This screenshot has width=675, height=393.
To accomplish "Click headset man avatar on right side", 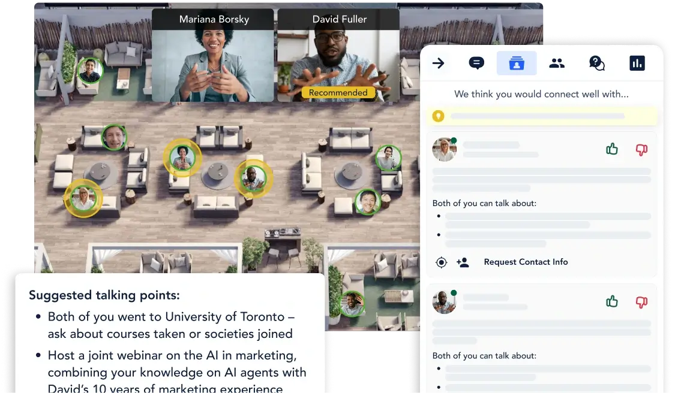I will (388, 158).
